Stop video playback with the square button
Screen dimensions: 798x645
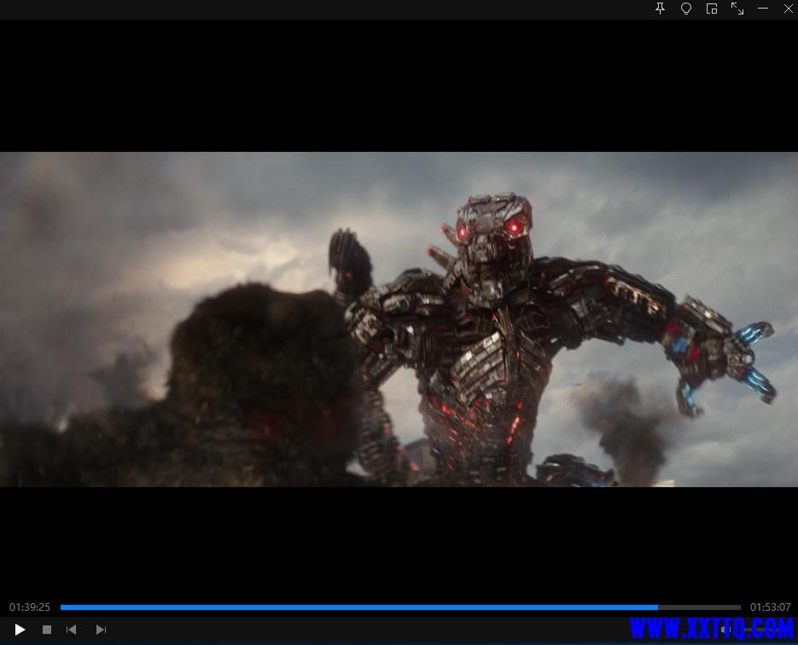[47, 630]
